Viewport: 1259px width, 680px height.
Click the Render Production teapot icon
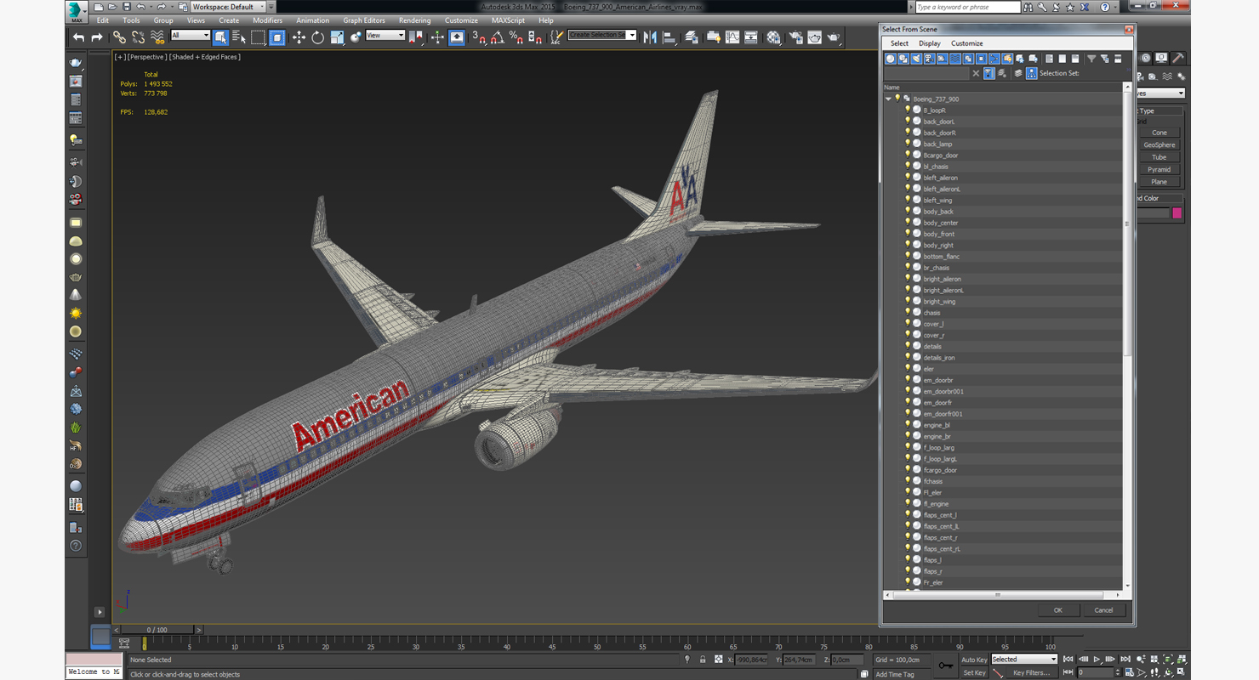(x=834, y=37)
